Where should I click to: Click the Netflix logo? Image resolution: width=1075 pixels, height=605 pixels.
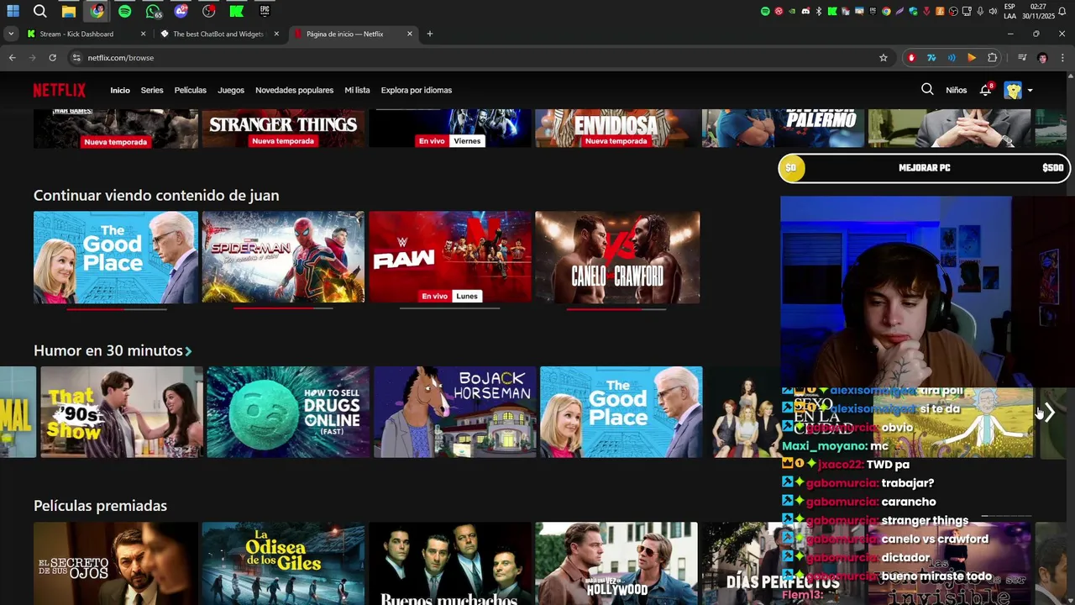[59, 90]
